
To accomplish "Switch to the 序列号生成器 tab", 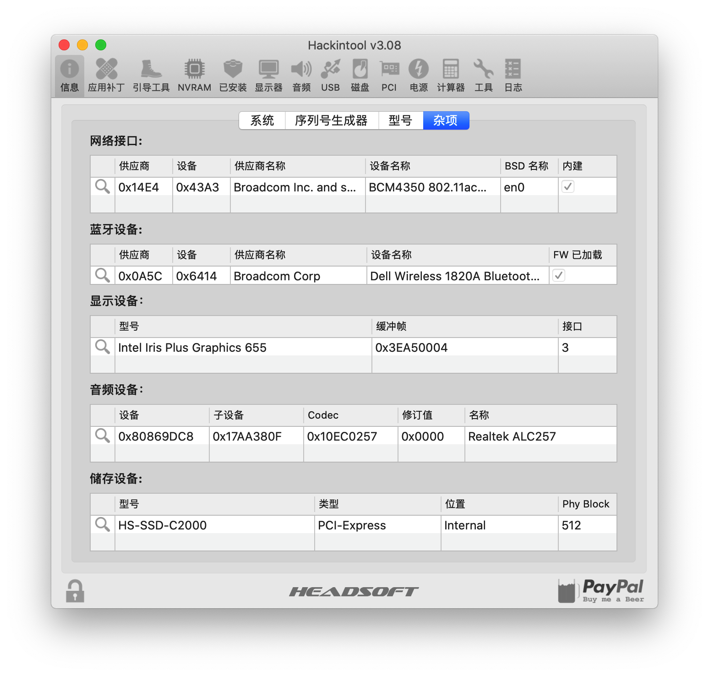I will pyautogui.click(x=332, y=120).
